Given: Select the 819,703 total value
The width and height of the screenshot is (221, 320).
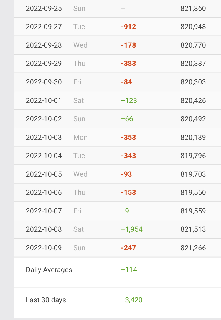Looking at the screenshot, I should click(193, 174).
